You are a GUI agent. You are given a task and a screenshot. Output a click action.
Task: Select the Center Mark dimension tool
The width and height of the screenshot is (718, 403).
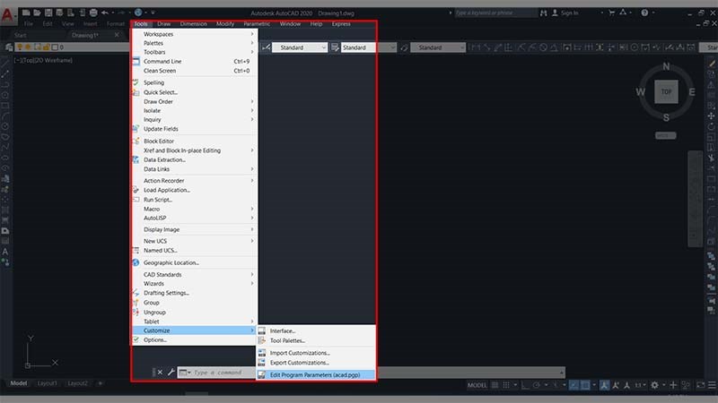(x=634, y=47)
